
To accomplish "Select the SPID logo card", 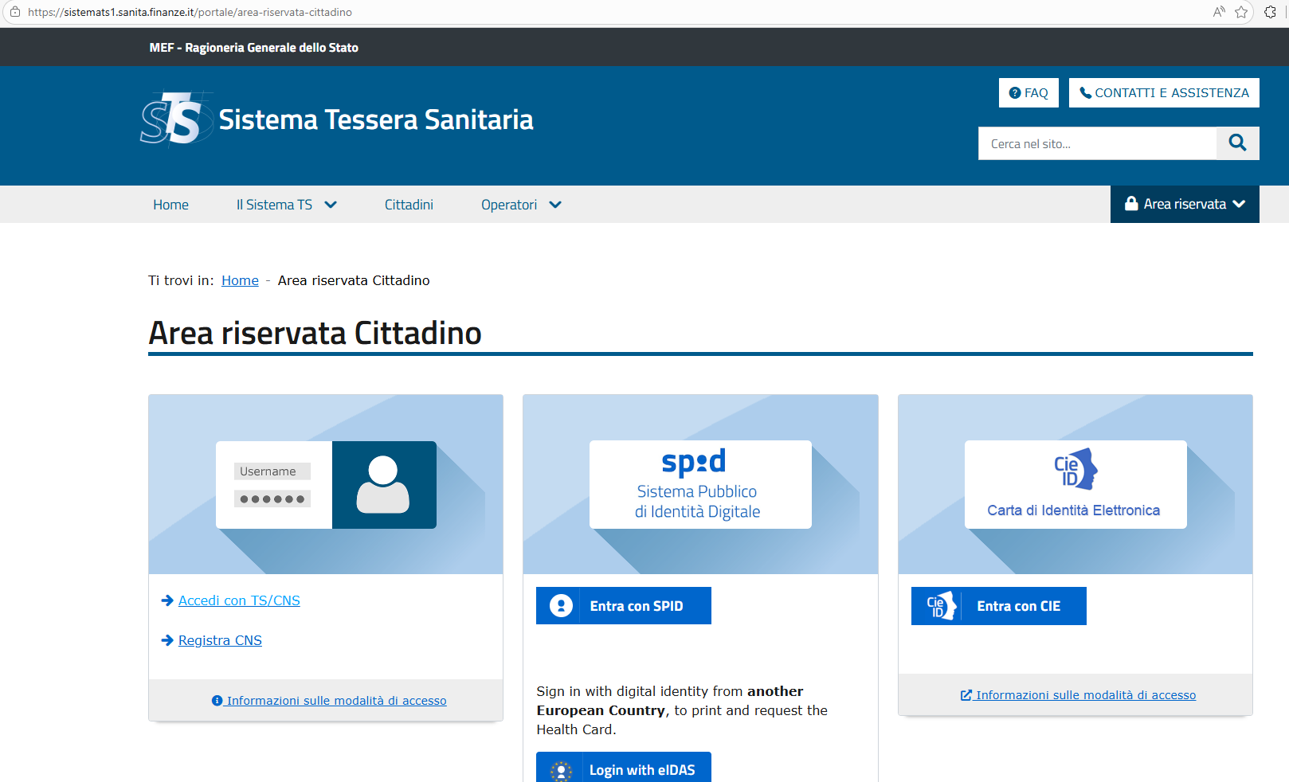I will (699, 484).
